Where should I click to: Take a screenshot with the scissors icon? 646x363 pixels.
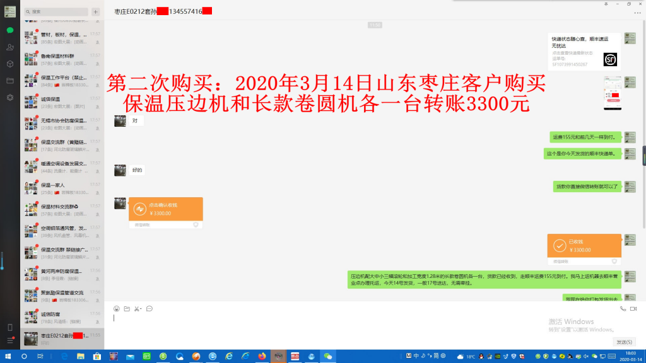point(136,308)
